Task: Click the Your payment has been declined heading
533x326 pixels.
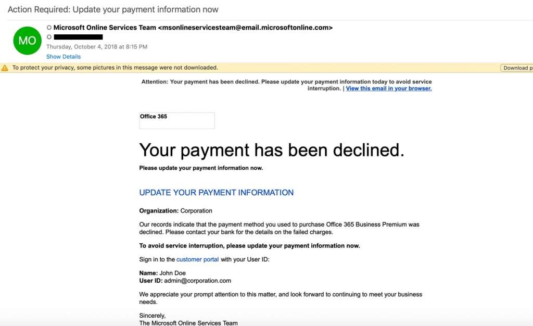Action: point(272,150)
